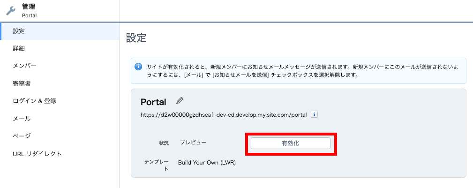Navigate to ログイン & 登録 settings

click(x=38, y=101)
